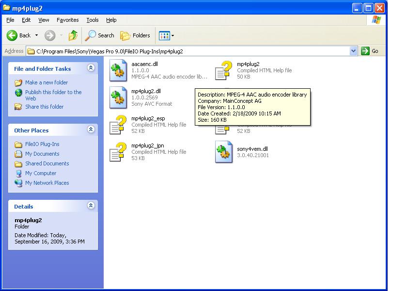Click the My Documents folder icon
Screen dimensions: 407x291
(18, 154)
